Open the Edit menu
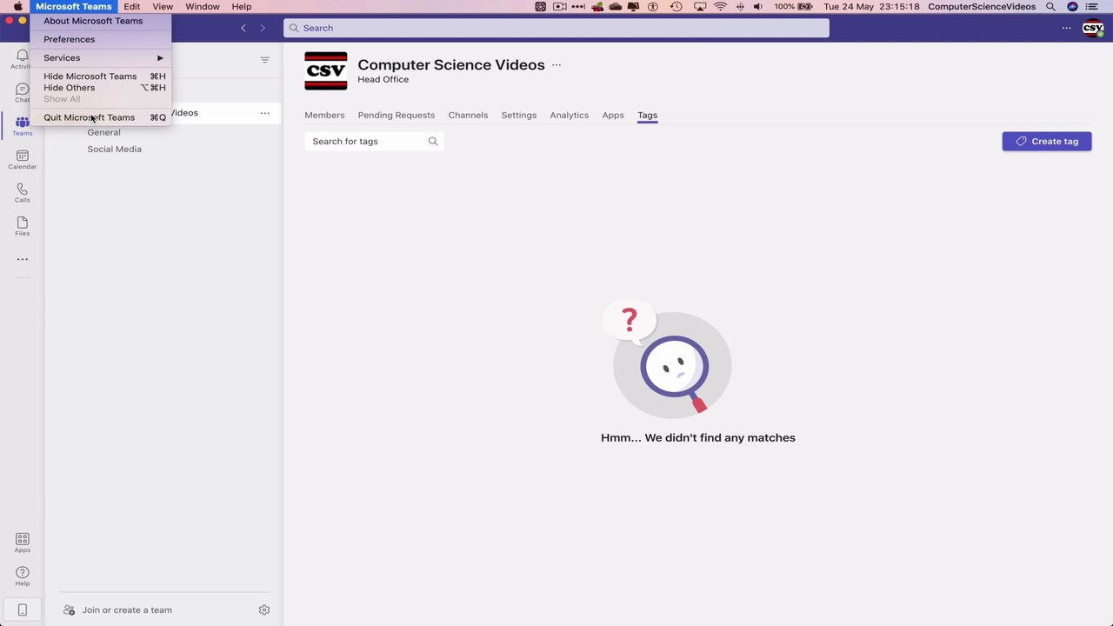 132,6
